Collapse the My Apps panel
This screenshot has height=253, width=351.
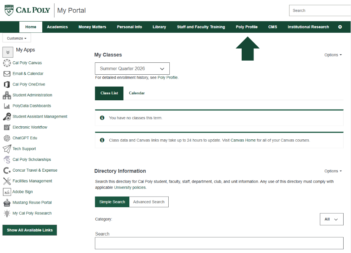[x=8, y=52]
